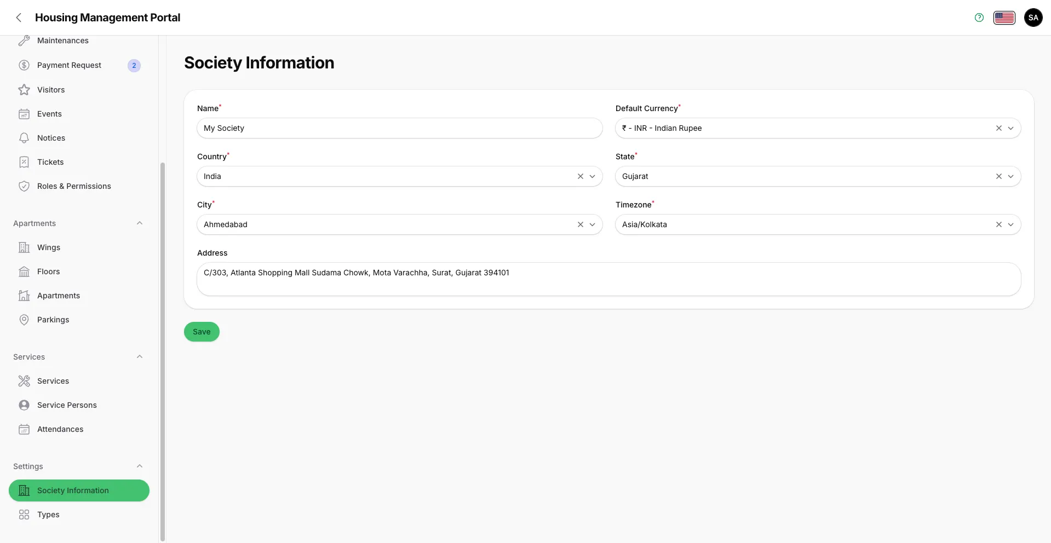This screenshot has height=543, width=1051.
Task: Expand the City dropdown list
Action: click(x=592, y=224)
